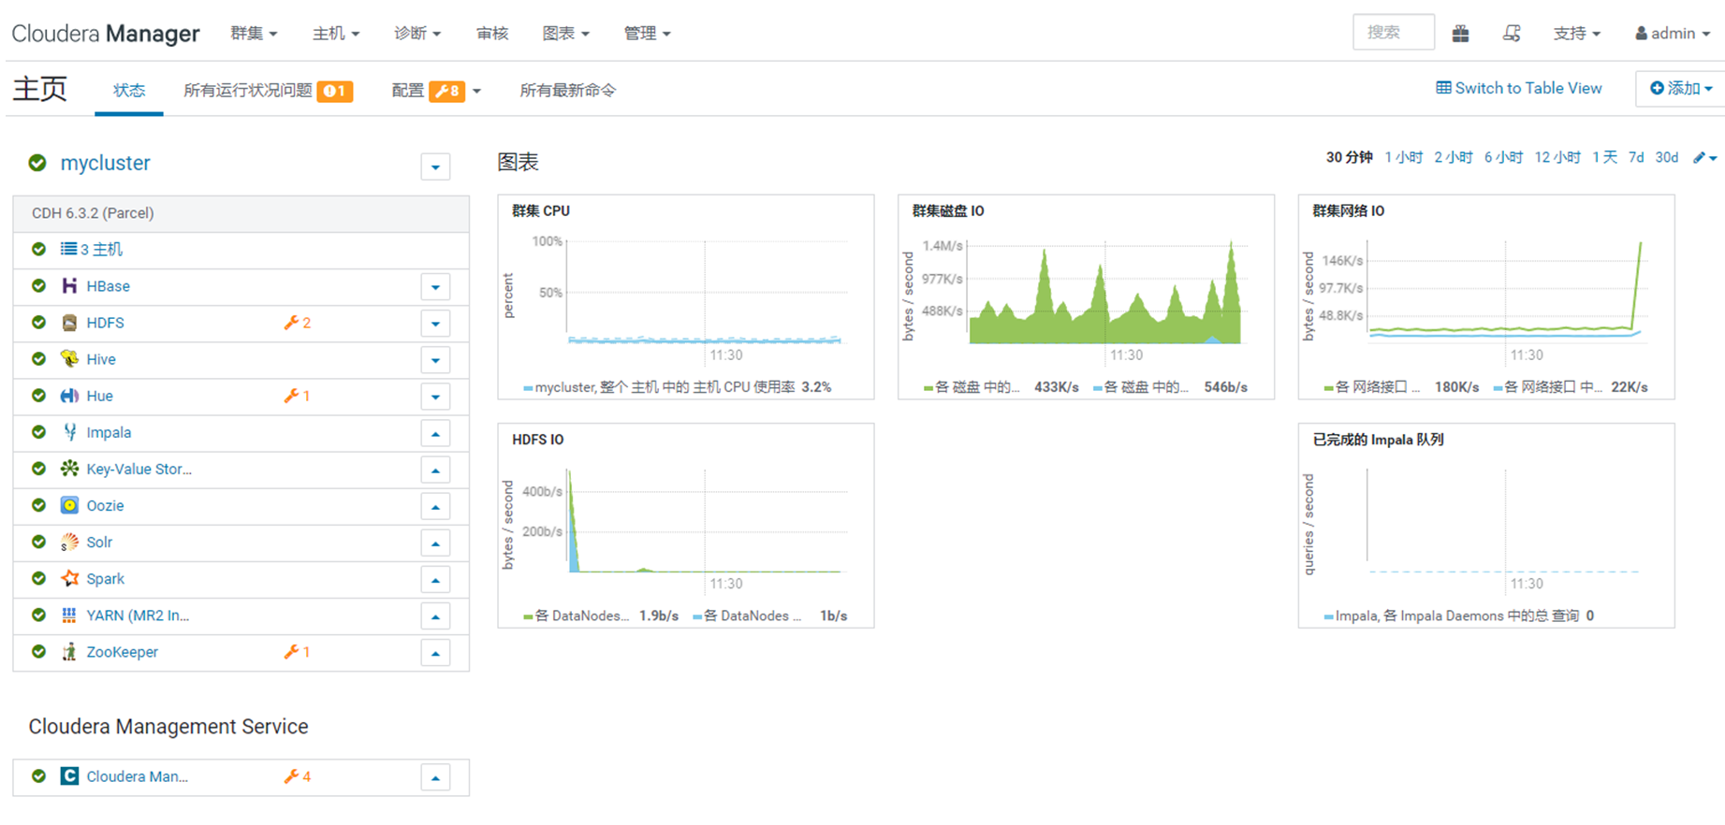
Task: Select the 1 小时 time range
Action: click(x=1403, y=157)
